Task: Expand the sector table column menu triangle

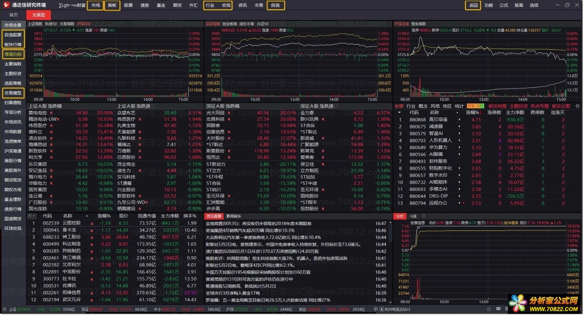Action: pyautogui.click(x=399, y=112)
